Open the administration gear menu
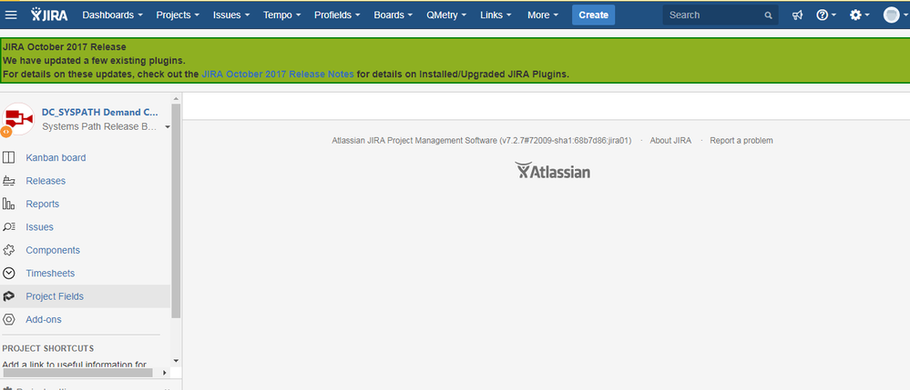The height and width of the screenshot is (390, 910). pos(860,15)
